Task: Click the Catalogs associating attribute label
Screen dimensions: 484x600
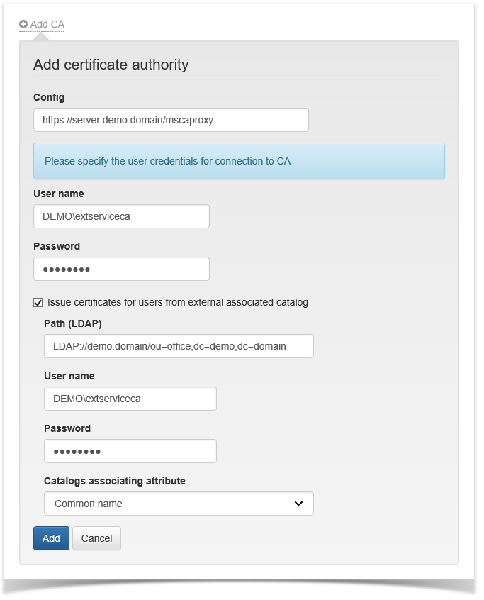Action: pyautogui.click(x=114, y=481)
